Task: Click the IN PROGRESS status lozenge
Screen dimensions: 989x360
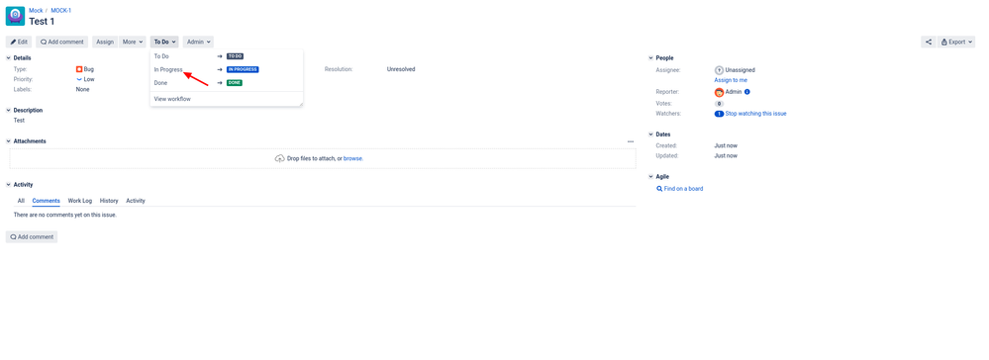Action: [243, 69]
